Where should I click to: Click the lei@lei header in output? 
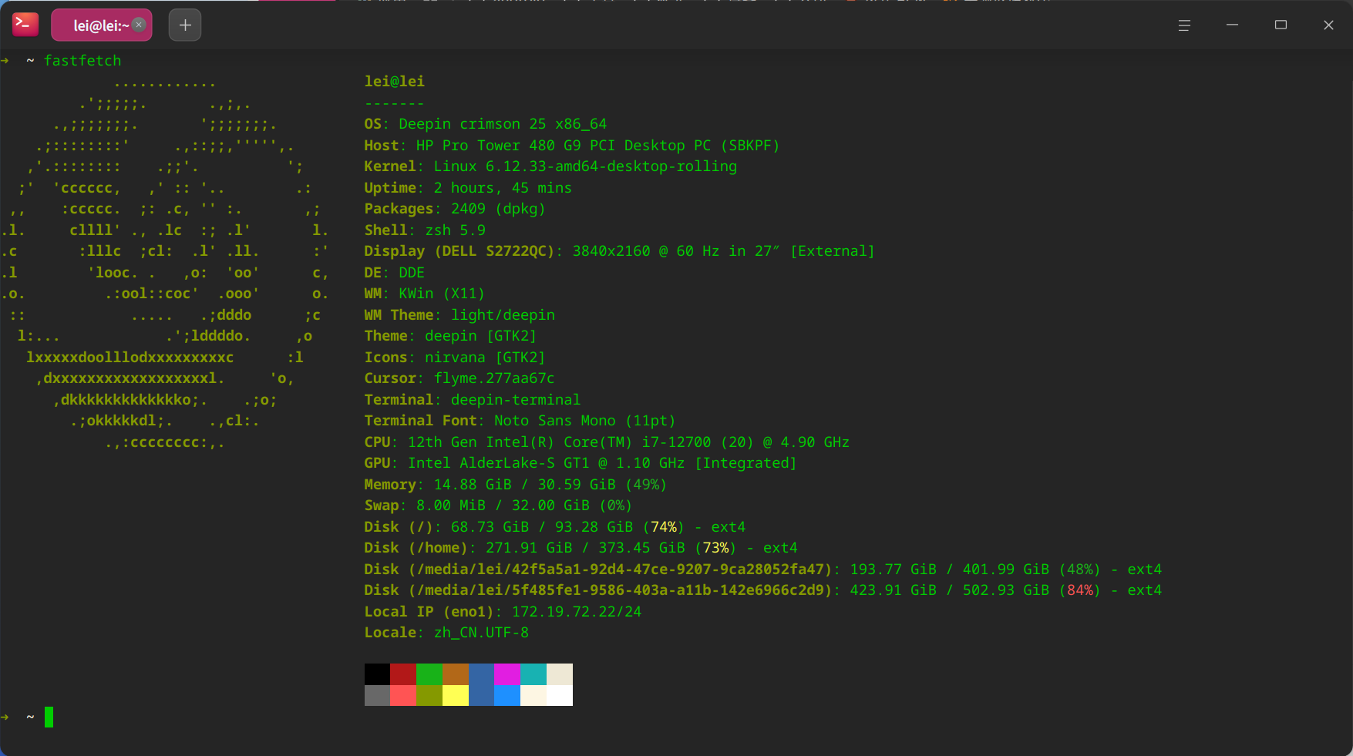(x=395, y=82)
